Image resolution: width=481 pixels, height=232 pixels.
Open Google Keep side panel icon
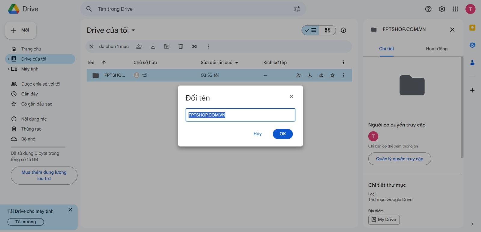(x=472, y=28)
